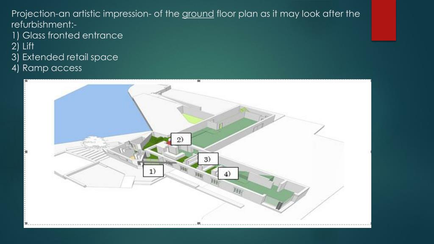Click the "1)" callout label box

[x=153, y=171]
